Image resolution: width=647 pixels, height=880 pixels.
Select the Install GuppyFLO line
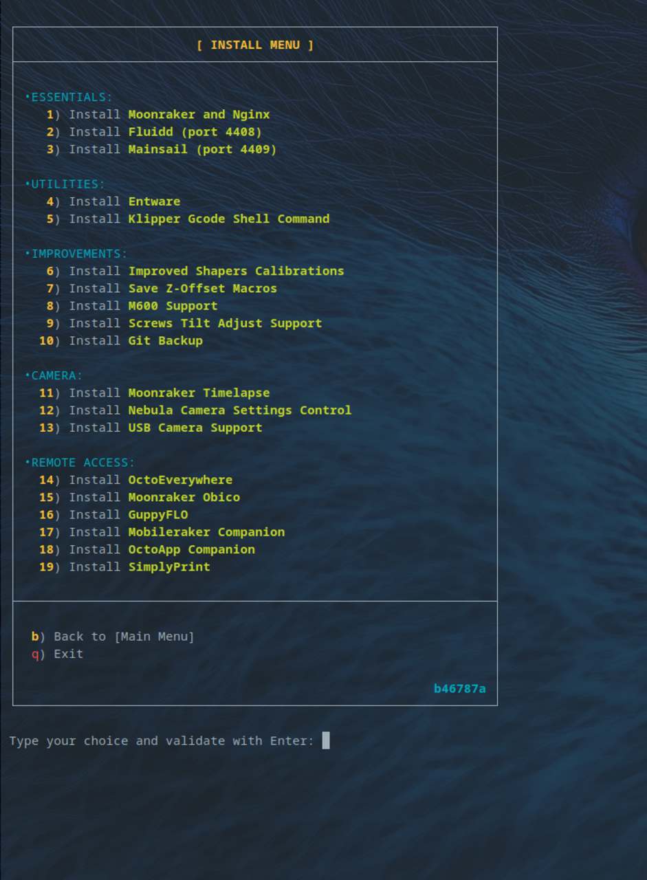(113, 514)
